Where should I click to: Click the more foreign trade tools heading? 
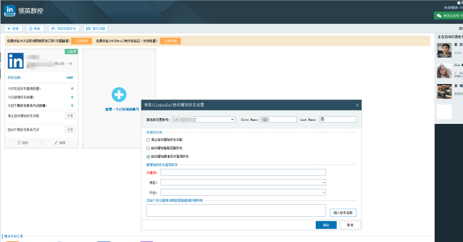tap(14, 236)
